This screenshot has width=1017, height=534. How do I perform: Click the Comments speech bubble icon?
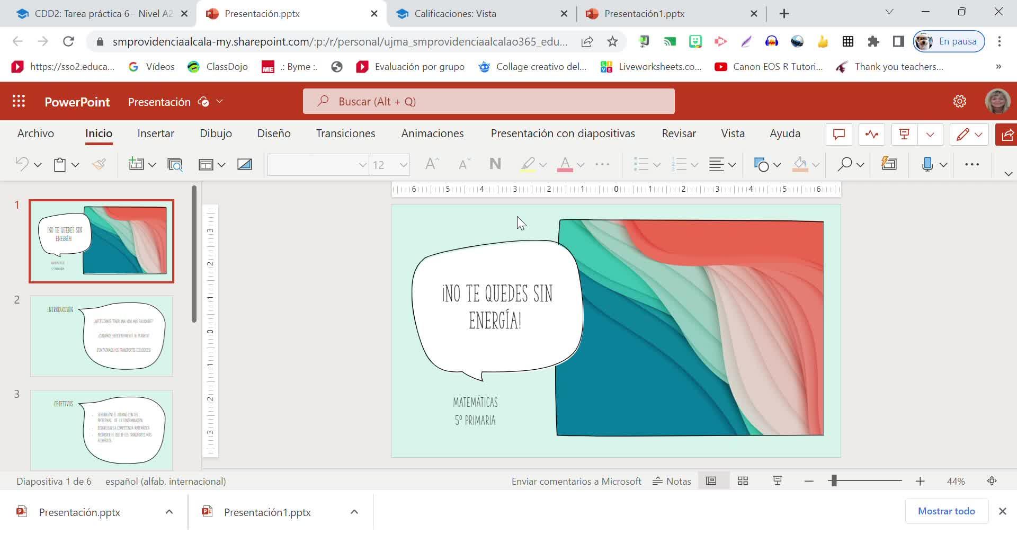pos(838,135)
